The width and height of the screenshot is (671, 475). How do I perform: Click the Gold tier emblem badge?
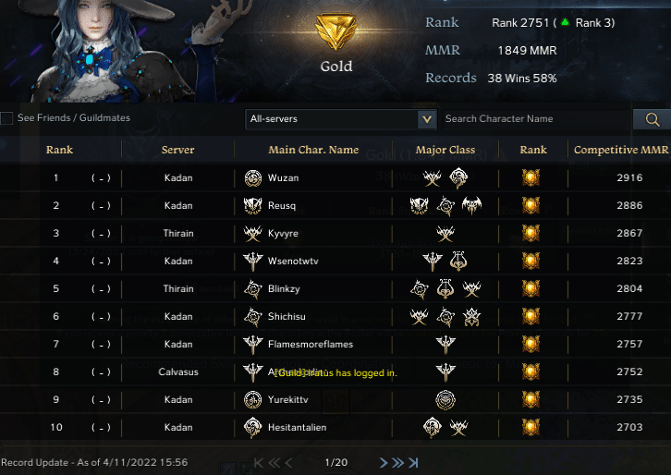[x=335, y=31]
